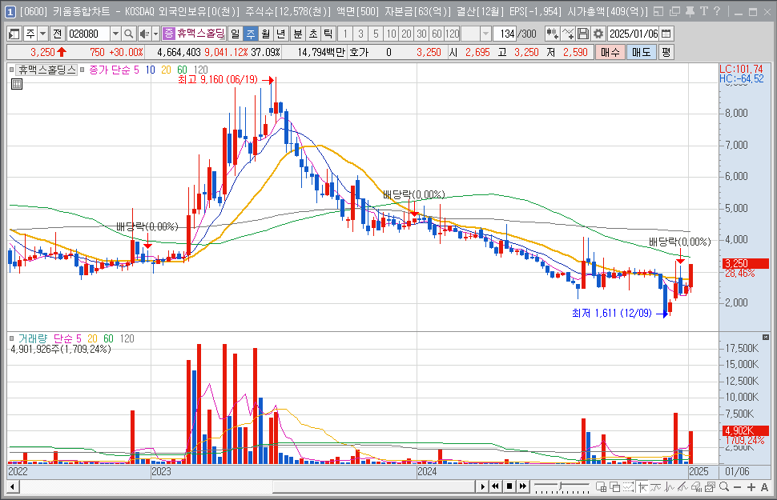
Task: Choose interval value 20
Action: pos(406,34)
